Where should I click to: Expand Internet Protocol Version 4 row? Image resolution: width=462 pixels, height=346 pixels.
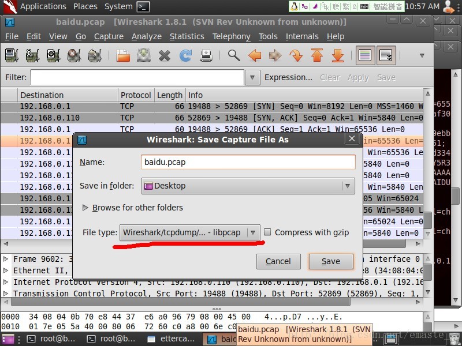click(x=5, y=282)
